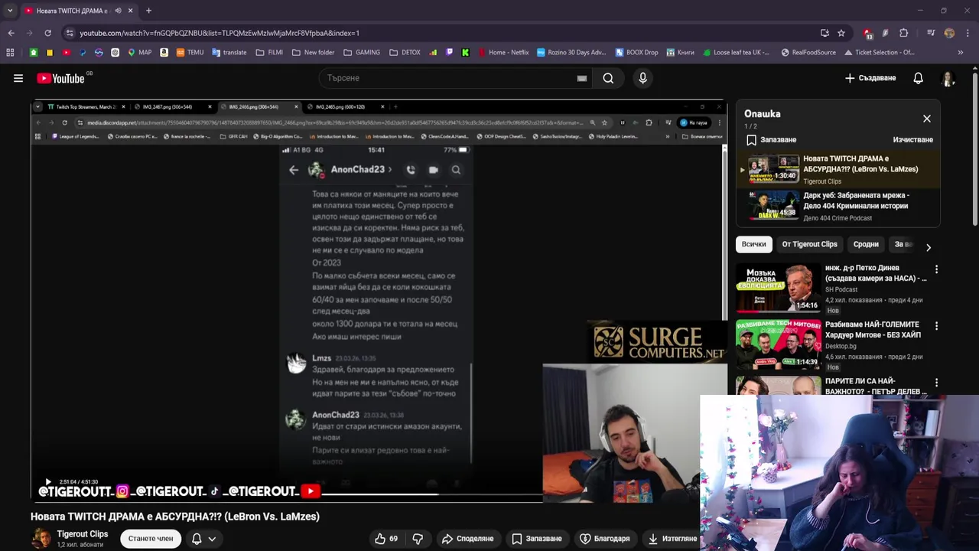Click the magnifier search button
Screen dimensions: 979x551
pyautogui.click(x=608, y=78)
